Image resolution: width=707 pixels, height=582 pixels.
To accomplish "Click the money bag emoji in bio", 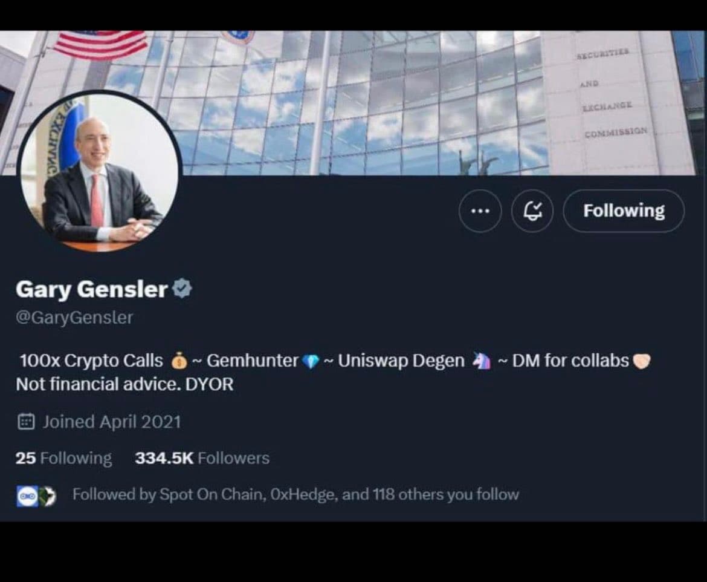I will (179, 362).
